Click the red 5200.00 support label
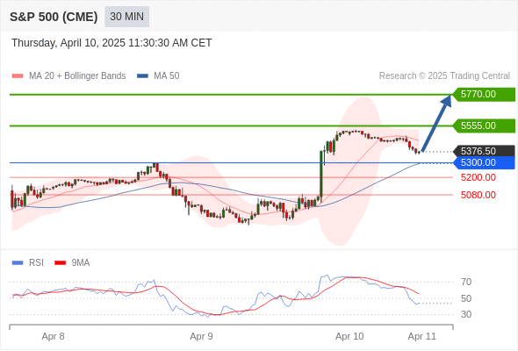518x351 pixels. [478, 177]
